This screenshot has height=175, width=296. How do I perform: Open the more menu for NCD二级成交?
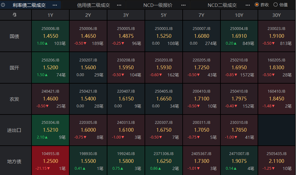pos(248,5)
